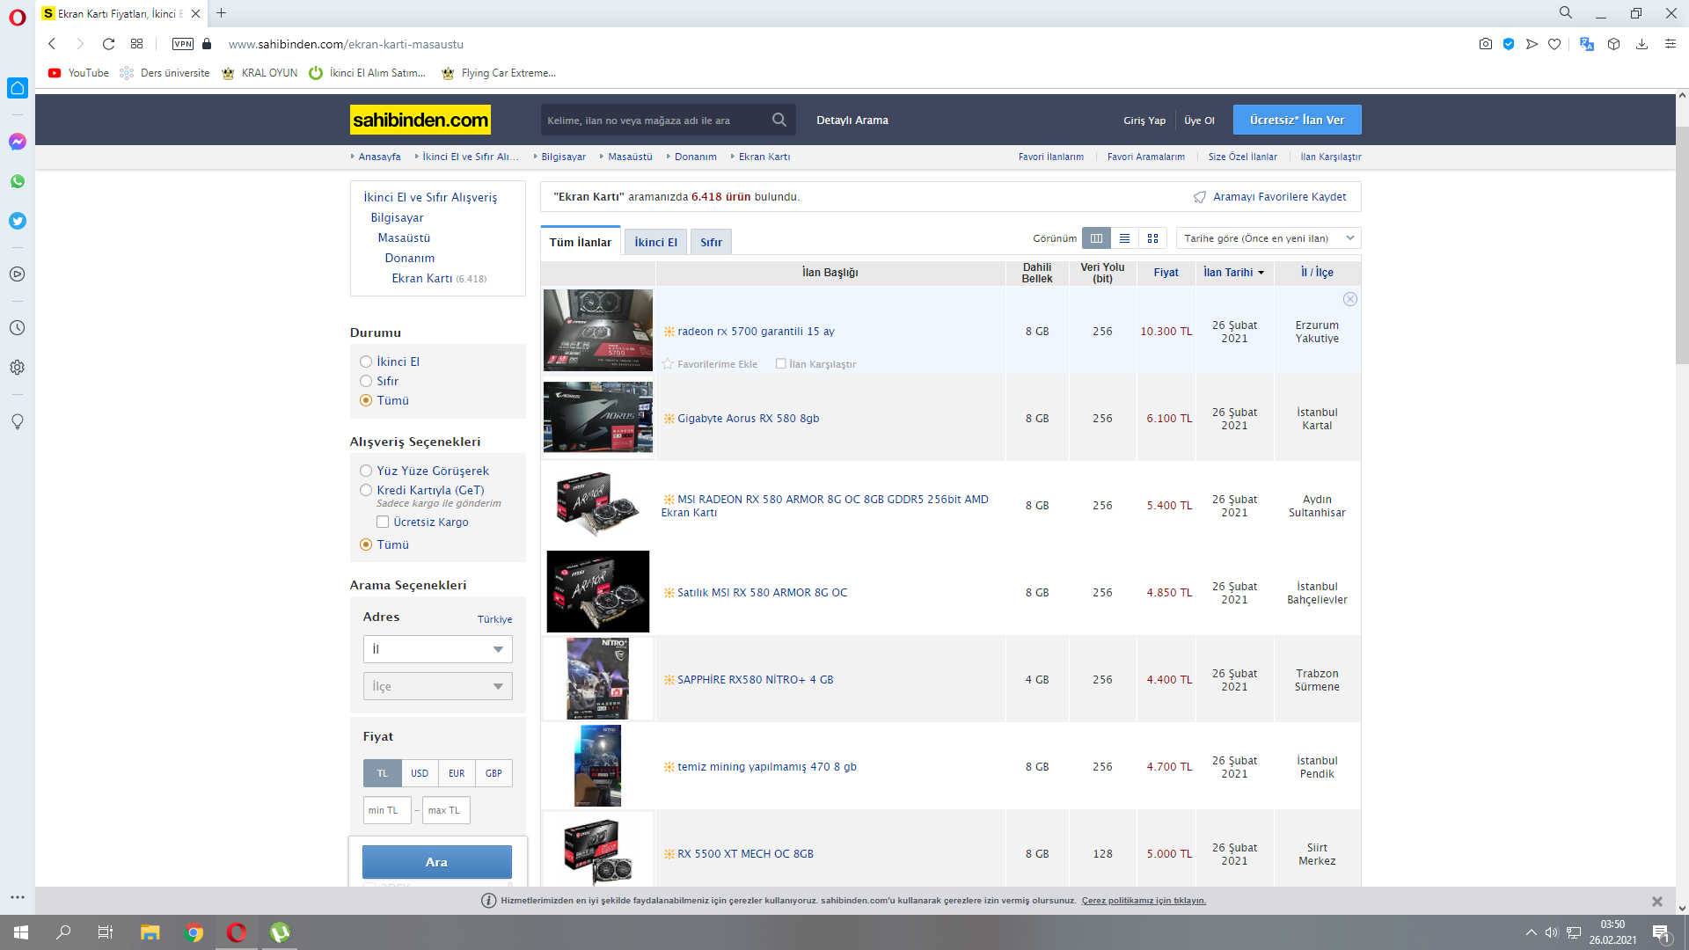
Task: Open Messenger in Opera sidebar
Action: click(x=18, y=142)
